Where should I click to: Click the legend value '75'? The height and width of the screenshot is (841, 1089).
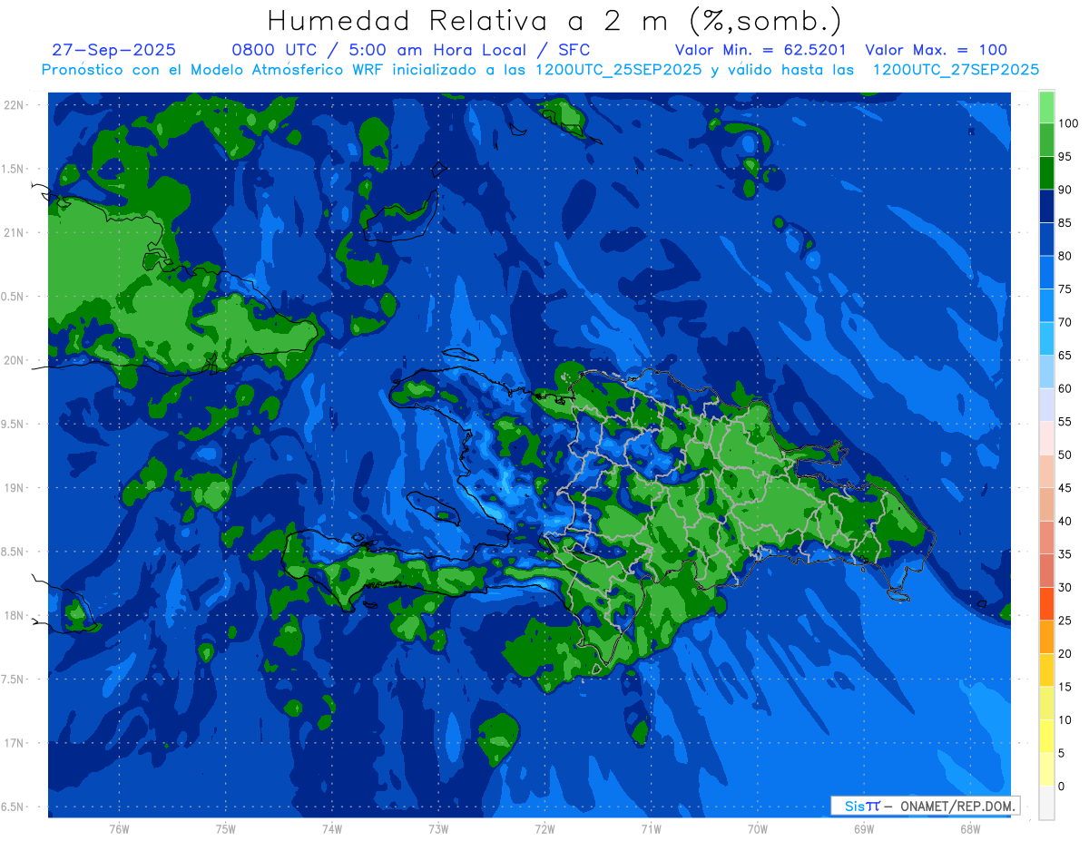pyautogui.click(x=1064, y=289)
